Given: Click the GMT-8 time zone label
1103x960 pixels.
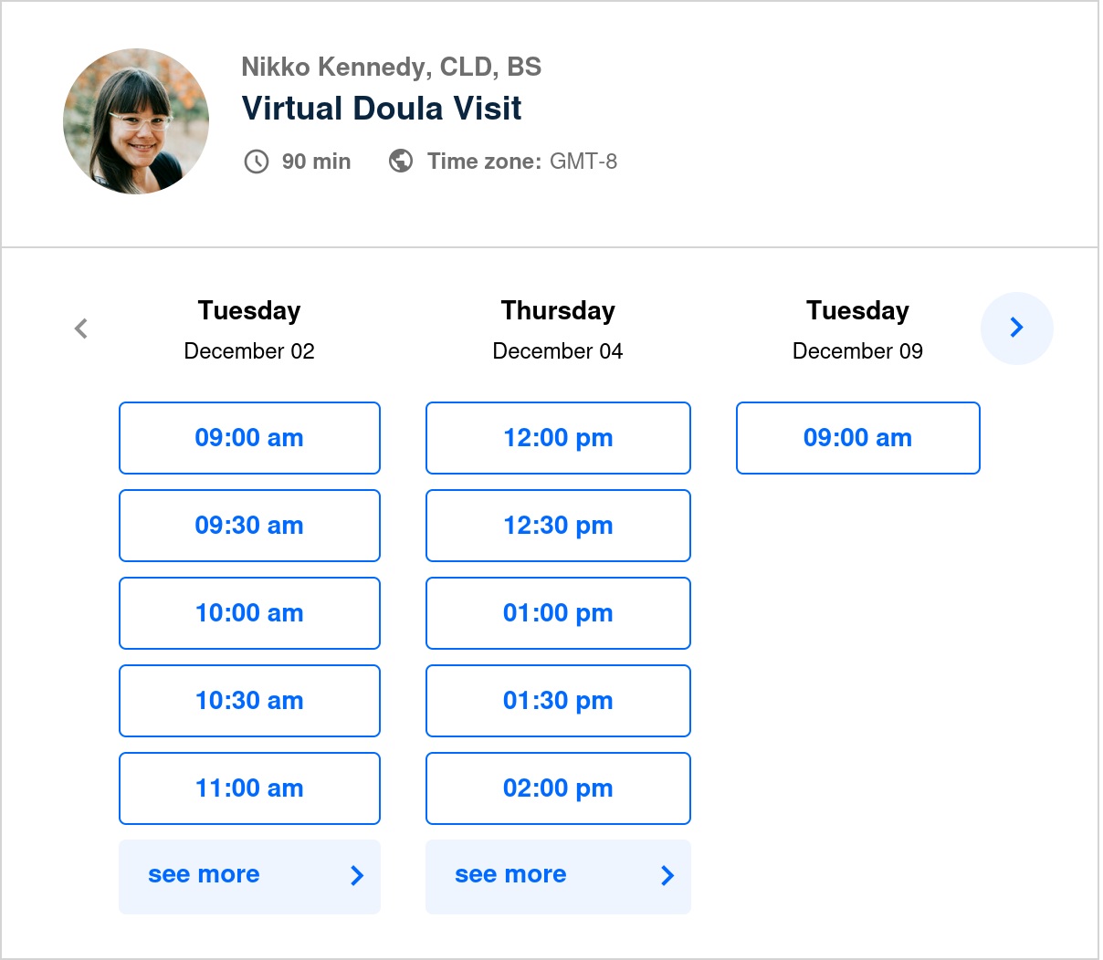Looking at the screenshot, I should tap(583, 162).
